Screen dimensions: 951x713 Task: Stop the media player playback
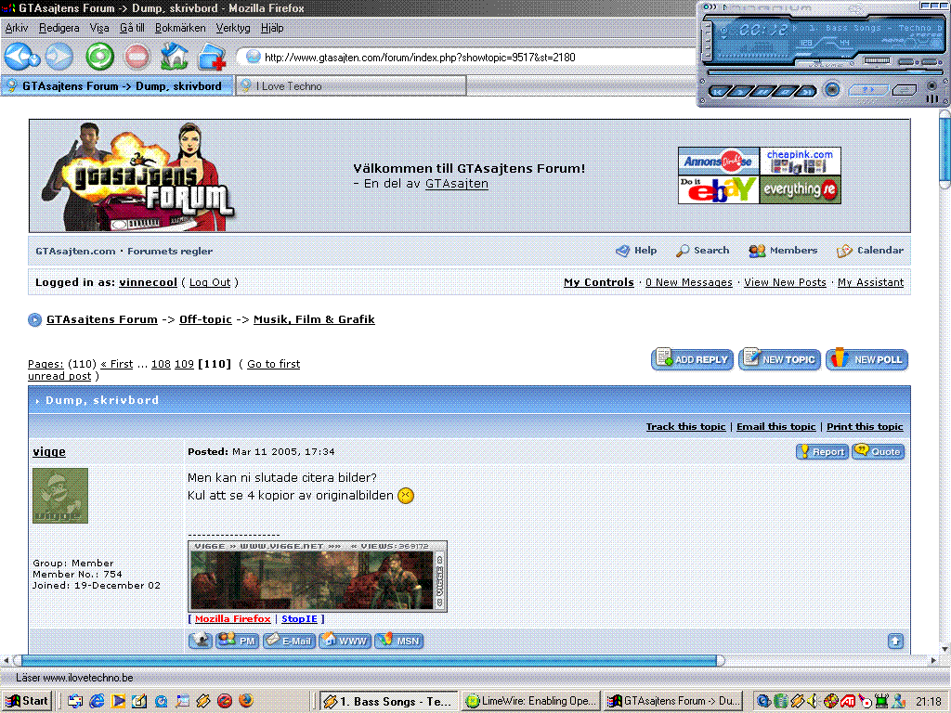click(x=785, y=92)
